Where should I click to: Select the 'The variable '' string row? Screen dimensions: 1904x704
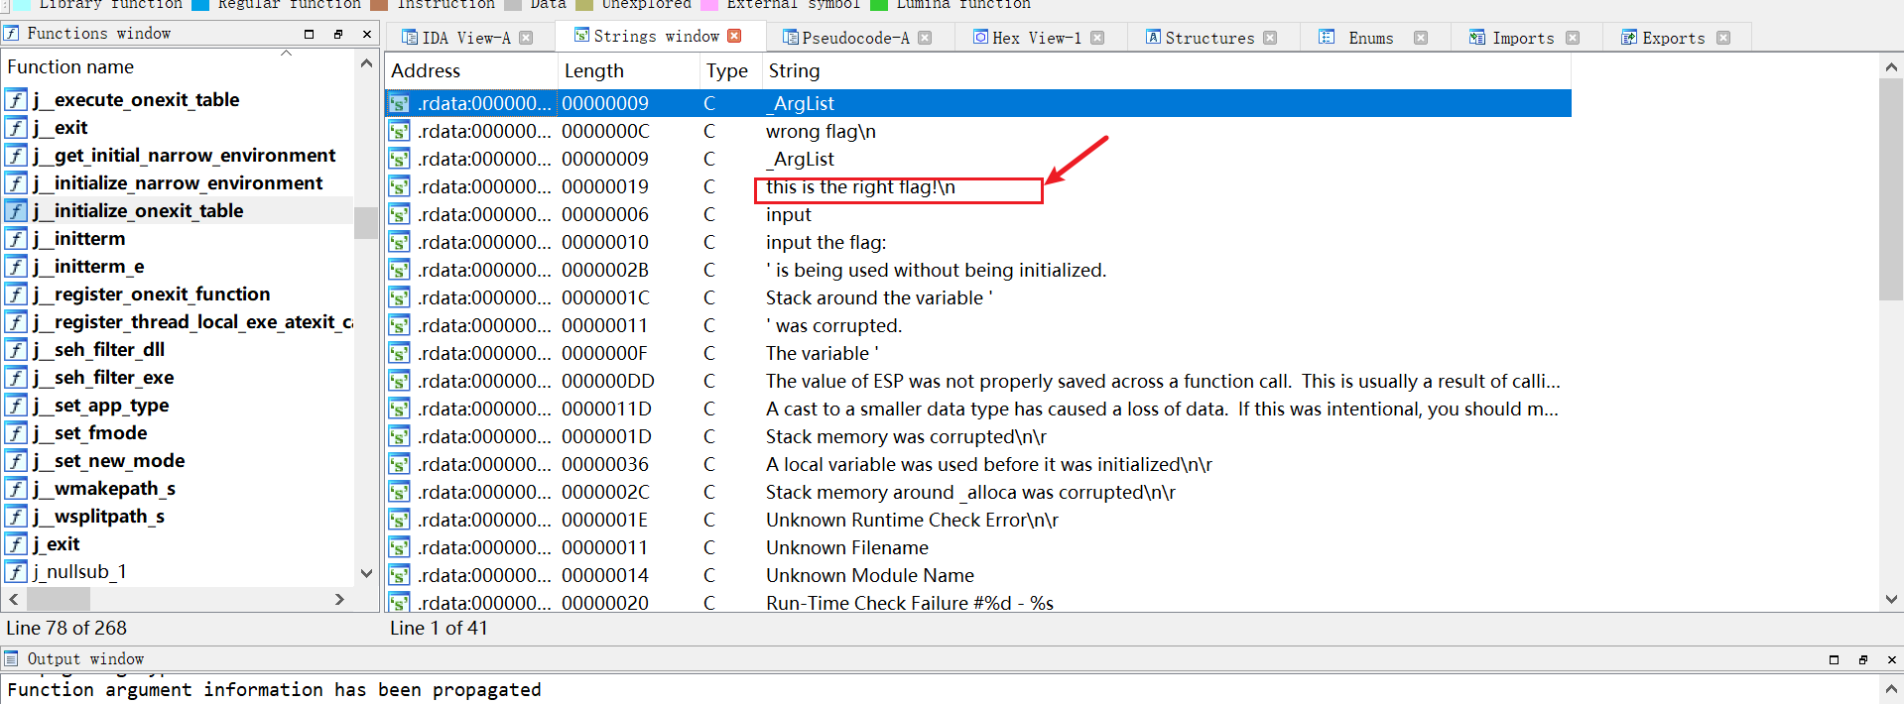[977, 353]
